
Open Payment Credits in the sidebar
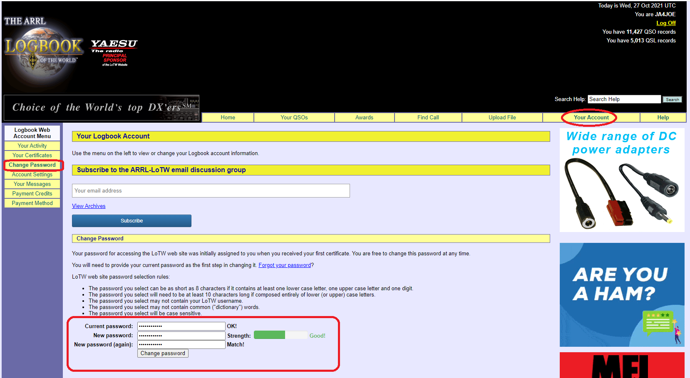click(x=32, y=194)
